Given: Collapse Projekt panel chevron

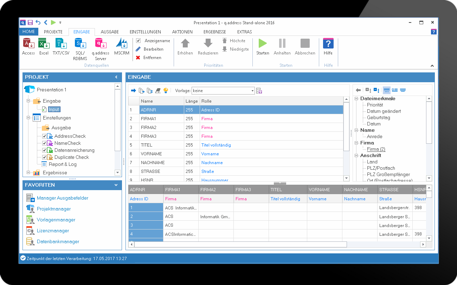Looking at the screenshot, I should pos(116,77).
